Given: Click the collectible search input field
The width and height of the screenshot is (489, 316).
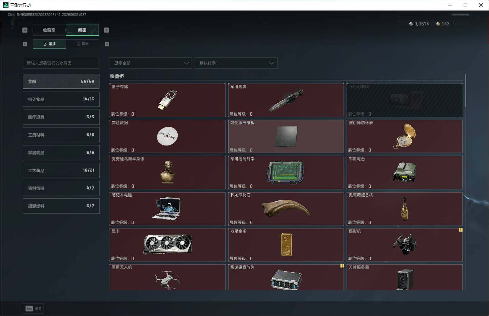Looking at the screenshot, I should [x=61, y=63].
